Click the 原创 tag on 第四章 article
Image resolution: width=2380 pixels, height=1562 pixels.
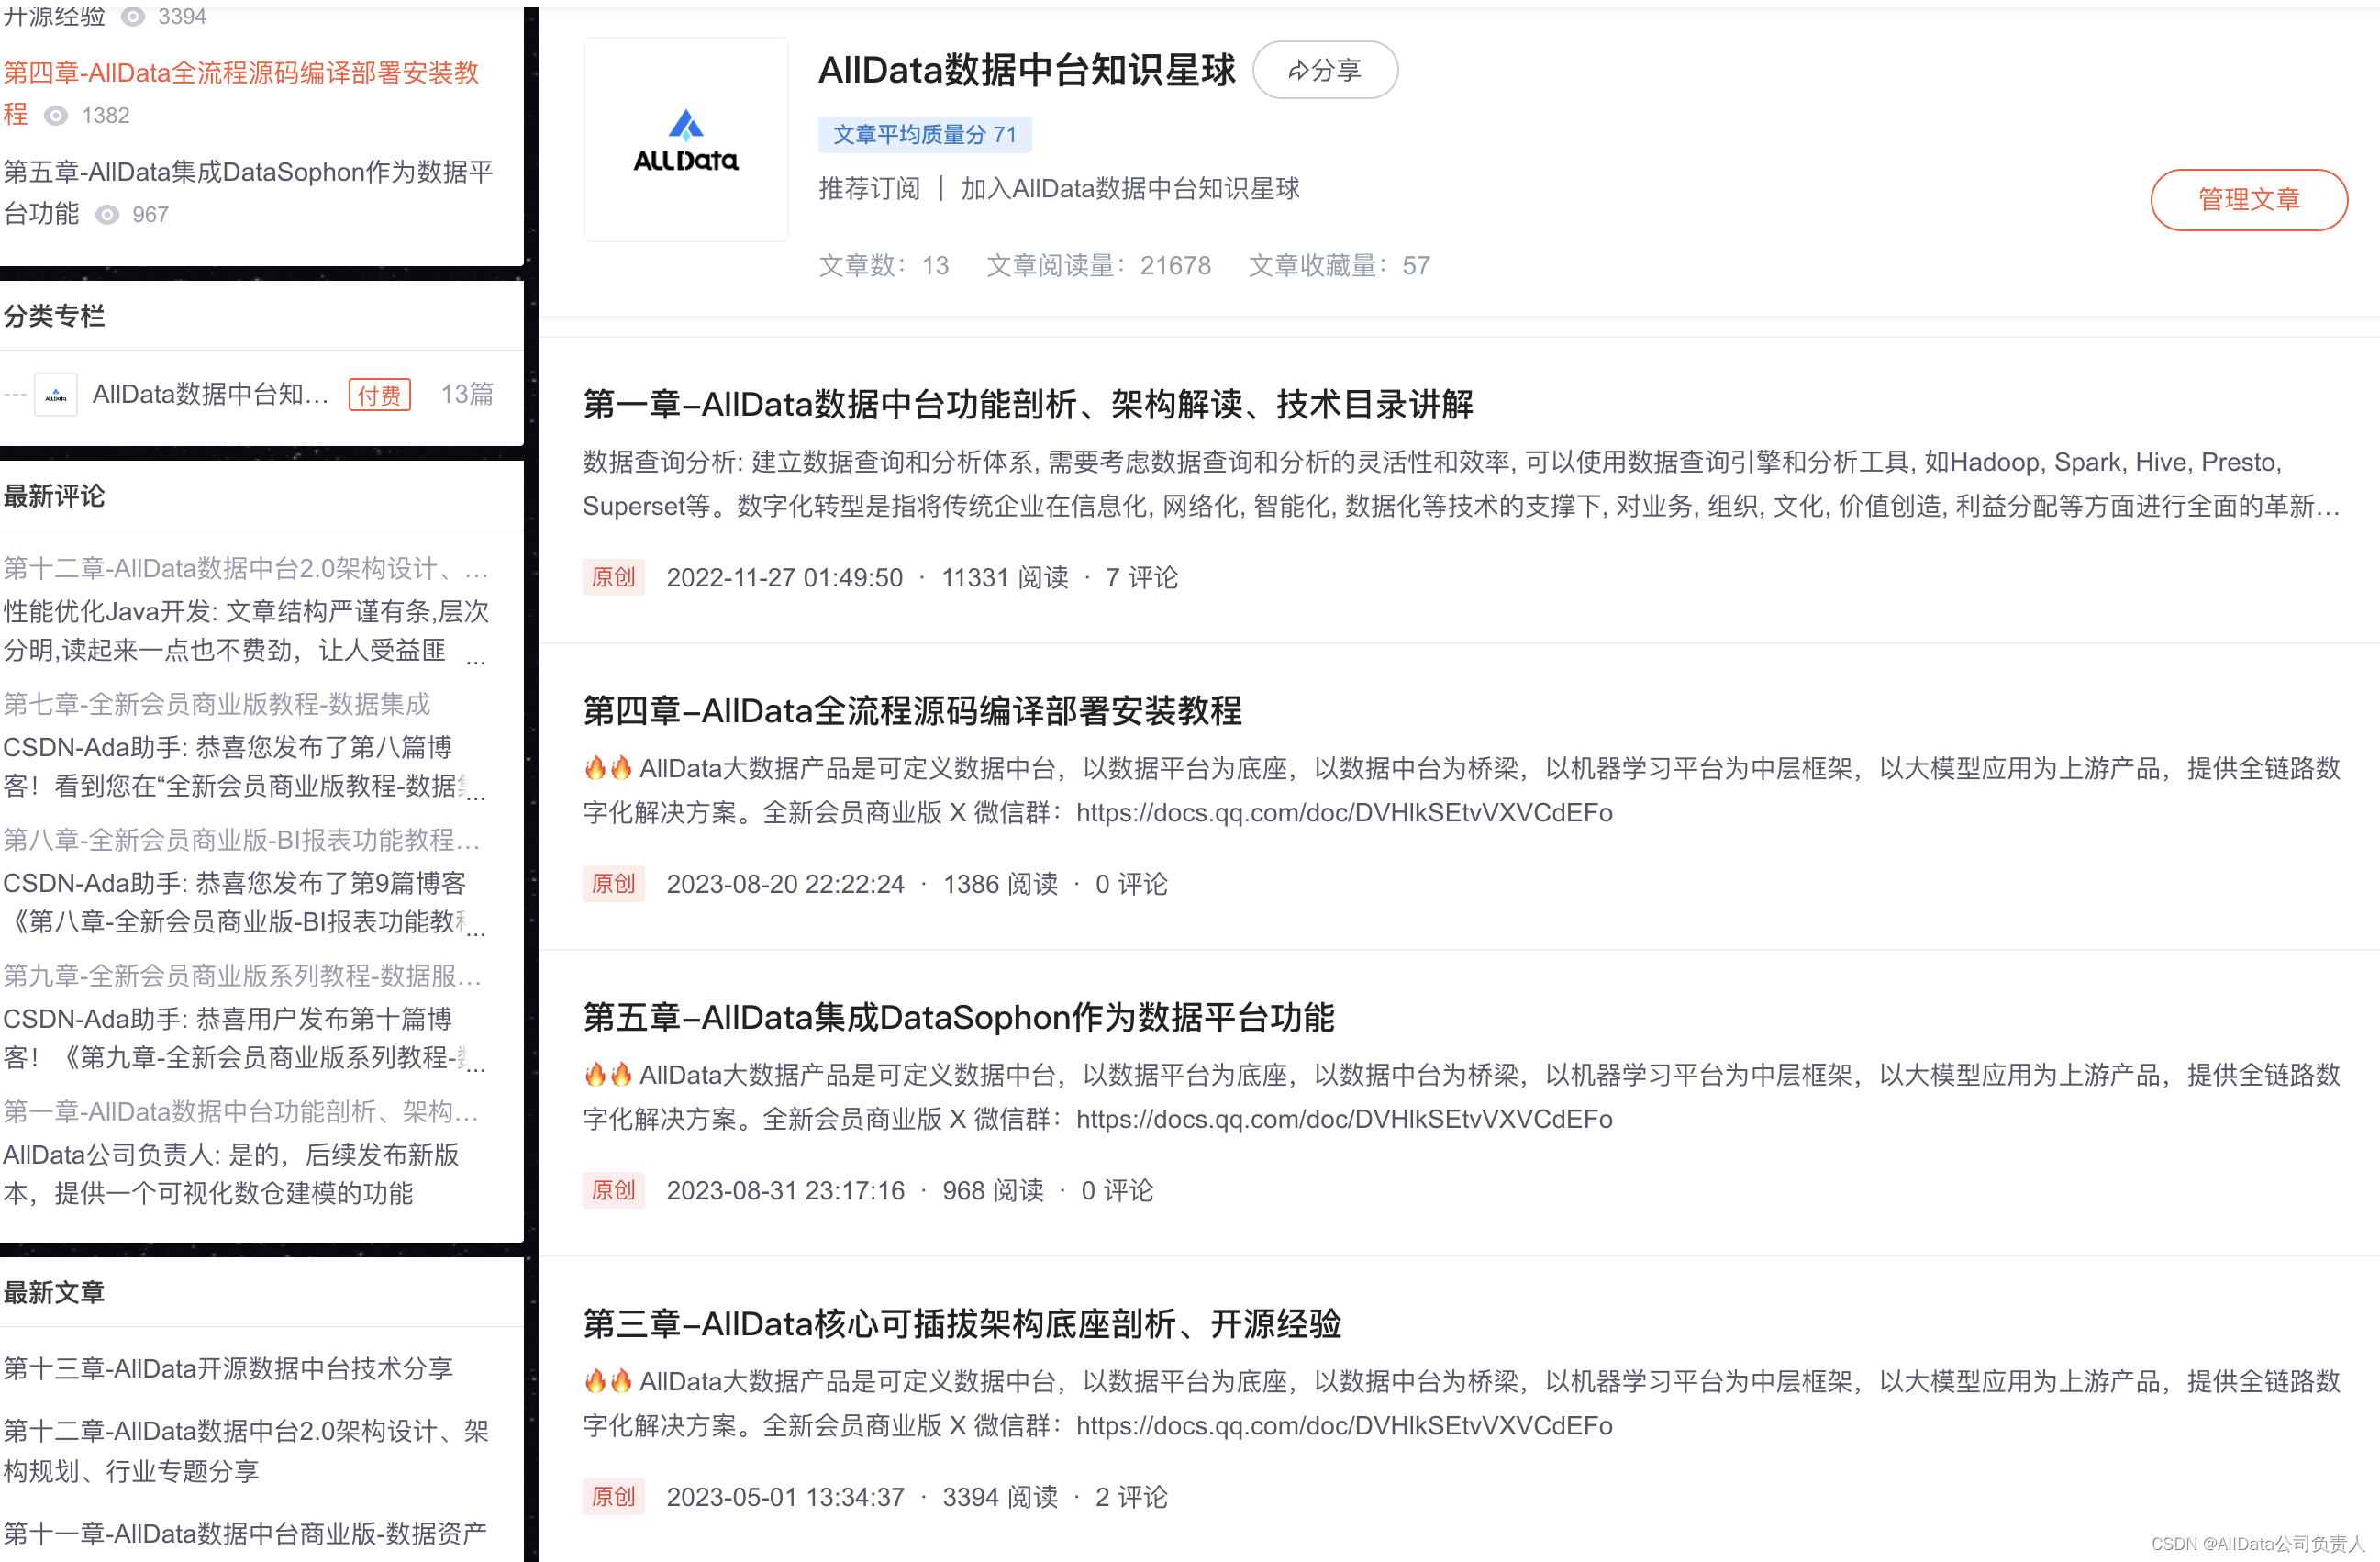pyautogui.click(x=613, y=883)
